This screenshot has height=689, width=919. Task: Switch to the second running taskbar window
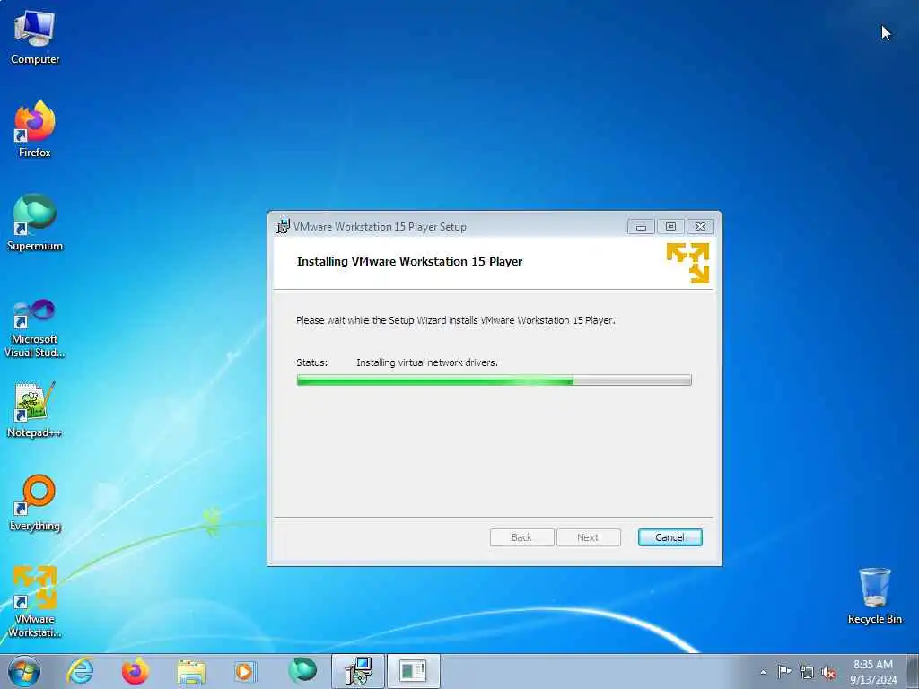(x=413, y=671)
